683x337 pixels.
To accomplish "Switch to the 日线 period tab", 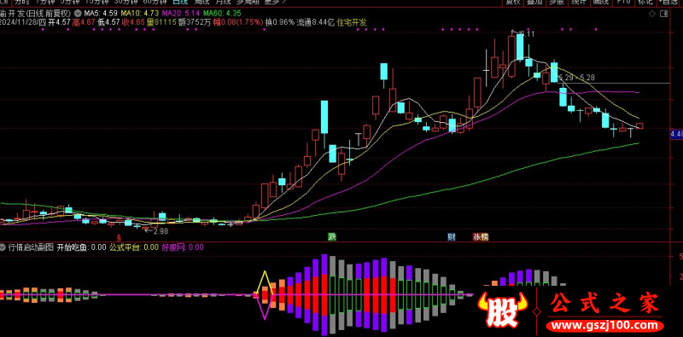I will tap(180, 2).
